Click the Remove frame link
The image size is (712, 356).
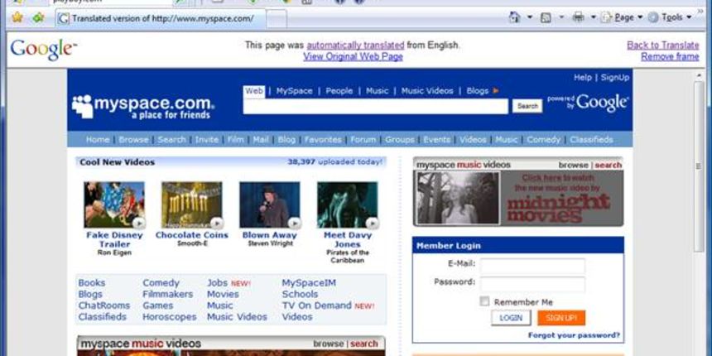click(670, 57)
